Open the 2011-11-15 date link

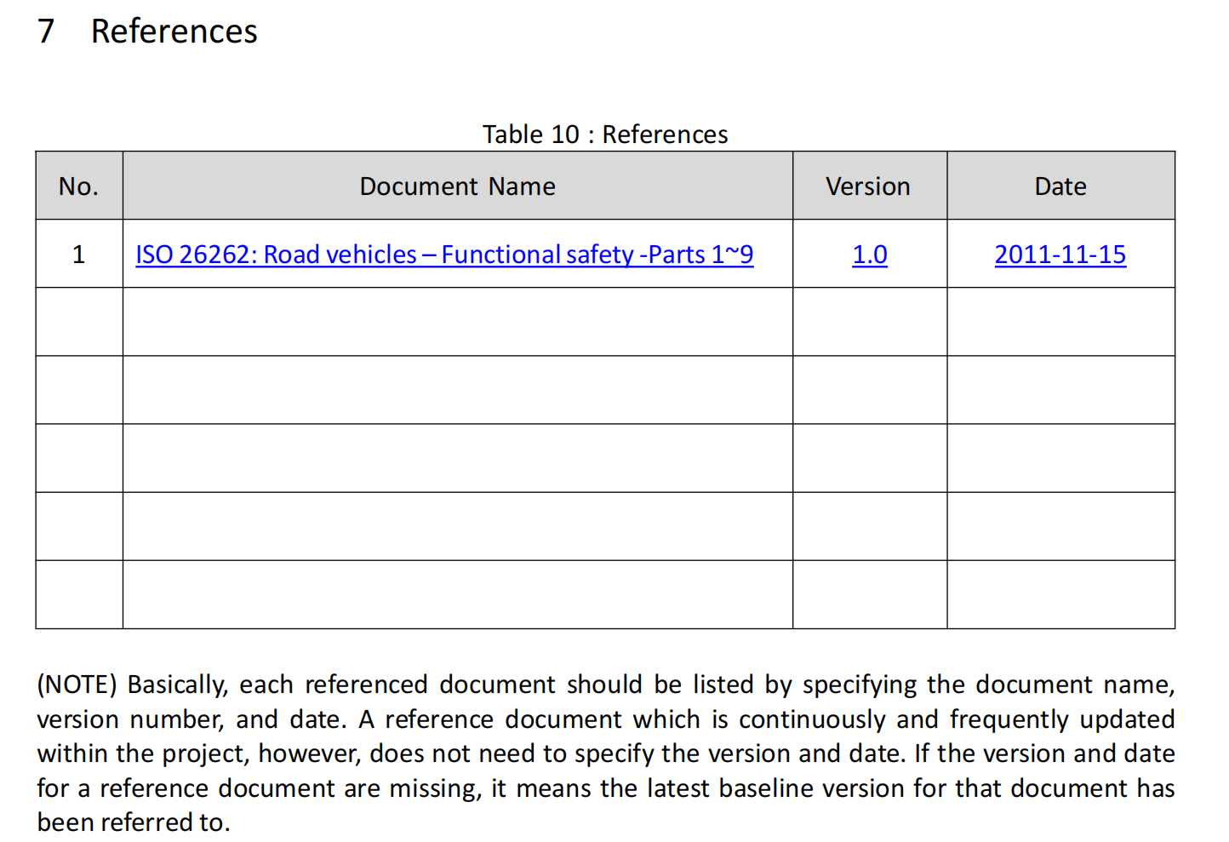[1060, 255]
